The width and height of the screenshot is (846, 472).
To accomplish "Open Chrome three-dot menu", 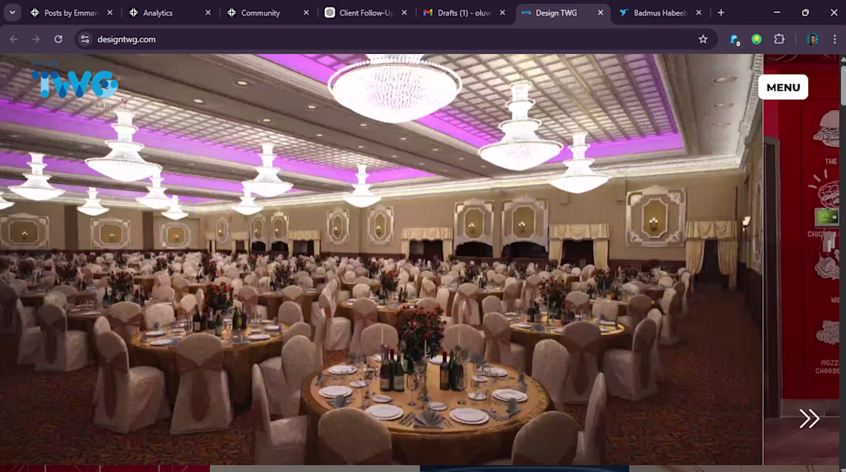I will click(834, 39).
